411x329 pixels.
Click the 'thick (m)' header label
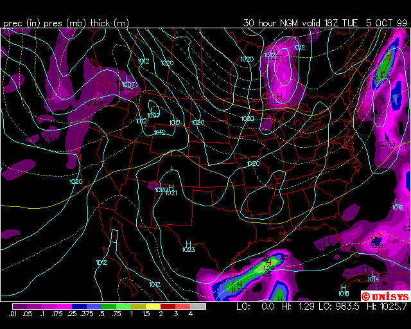[110, 23]
